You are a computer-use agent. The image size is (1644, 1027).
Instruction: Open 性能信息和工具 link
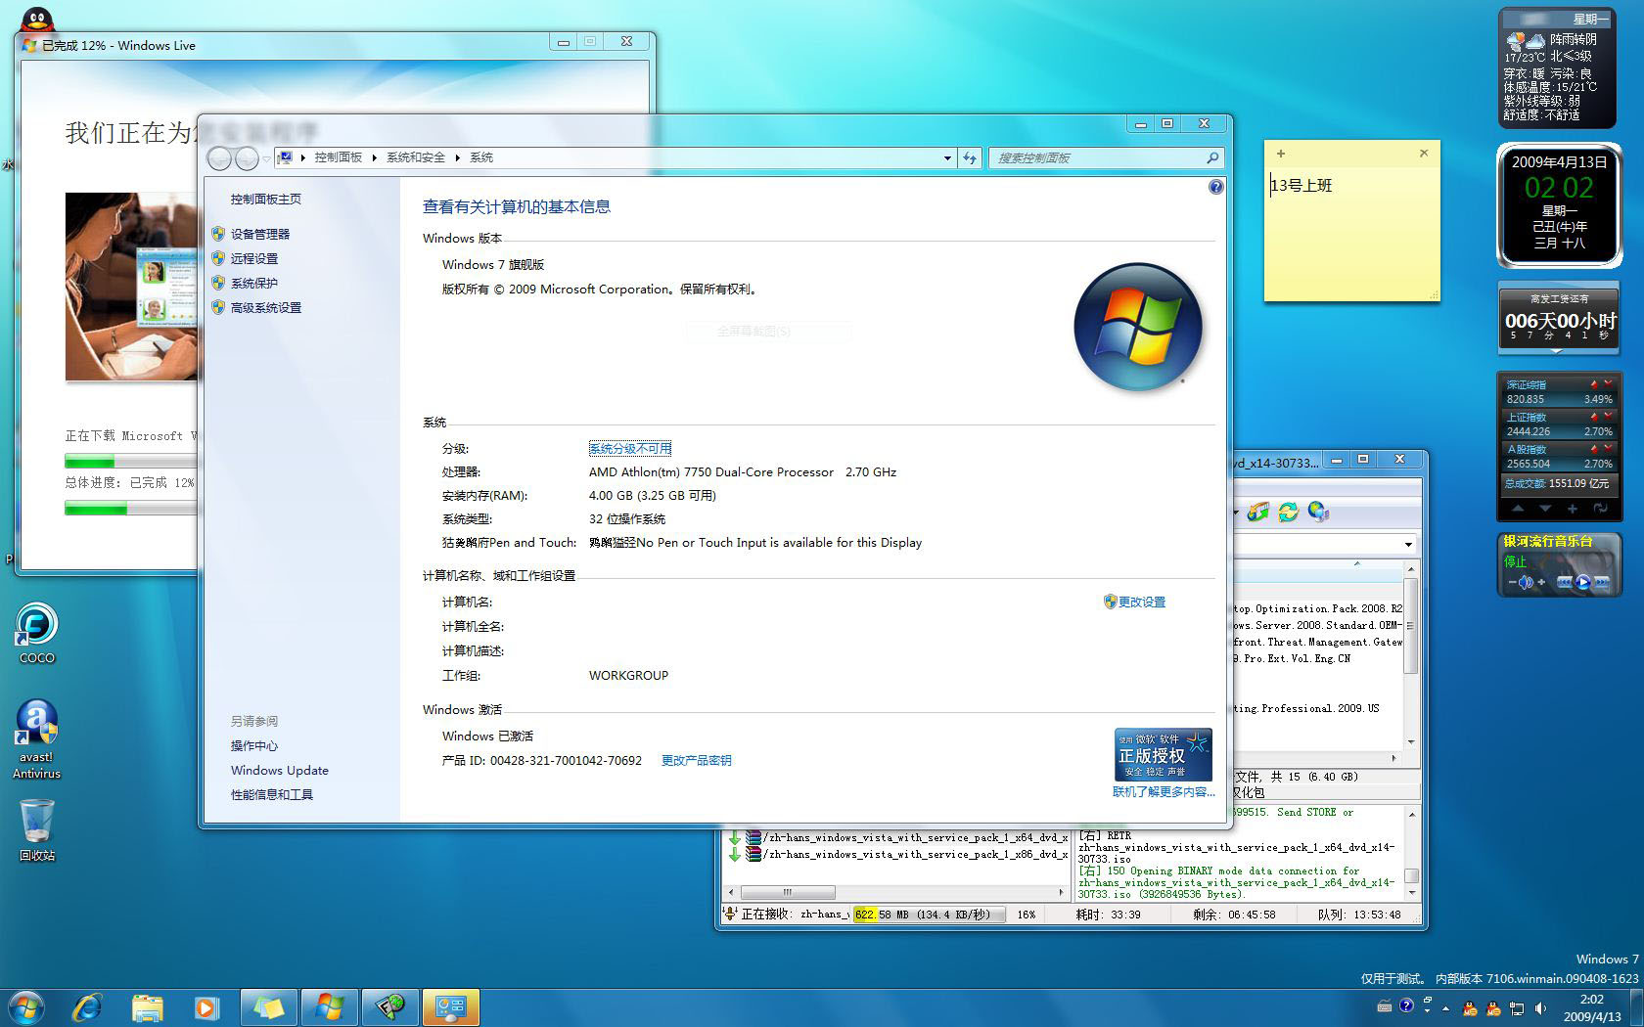point(272,794)
